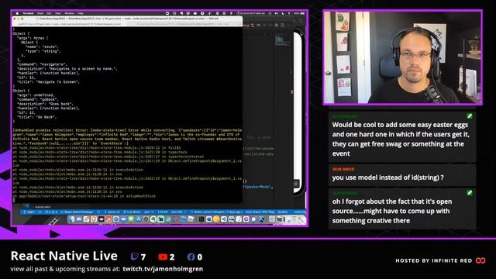The width and height of the screenshot is (496, 279).
Task: Click the chat message about open source
Action: 402,208
